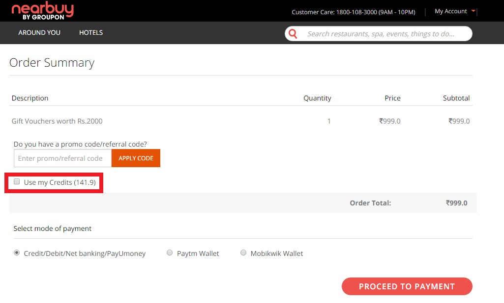
Task: Click the quantity value 1 in voucher row
Action: 329,121
